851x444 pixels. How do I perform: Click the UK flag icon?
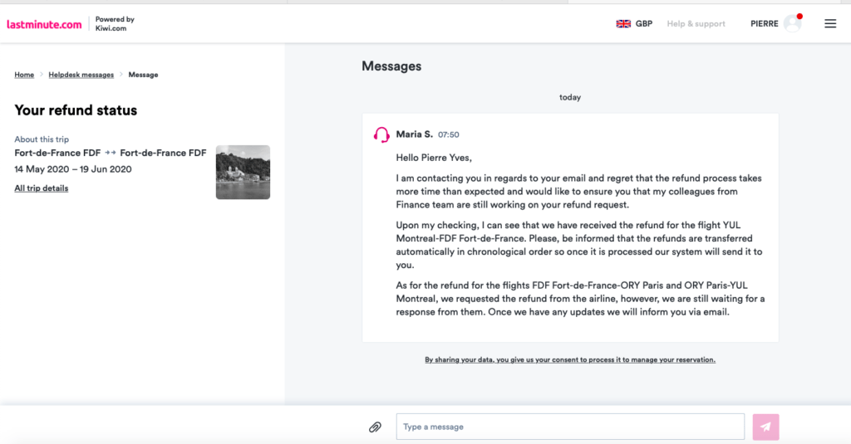[x=623, y=24]
